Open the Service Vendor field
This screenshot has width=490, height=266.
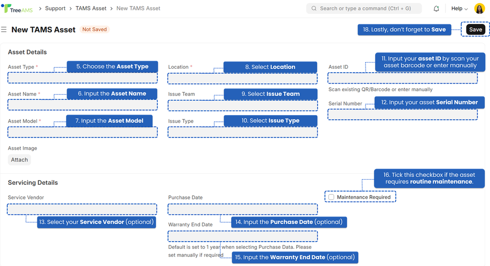tap(82, 209)
